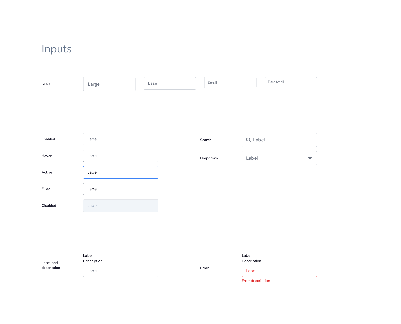The image size is (401, 324).
Task: Click into the Small scale input
Action: 230,83
